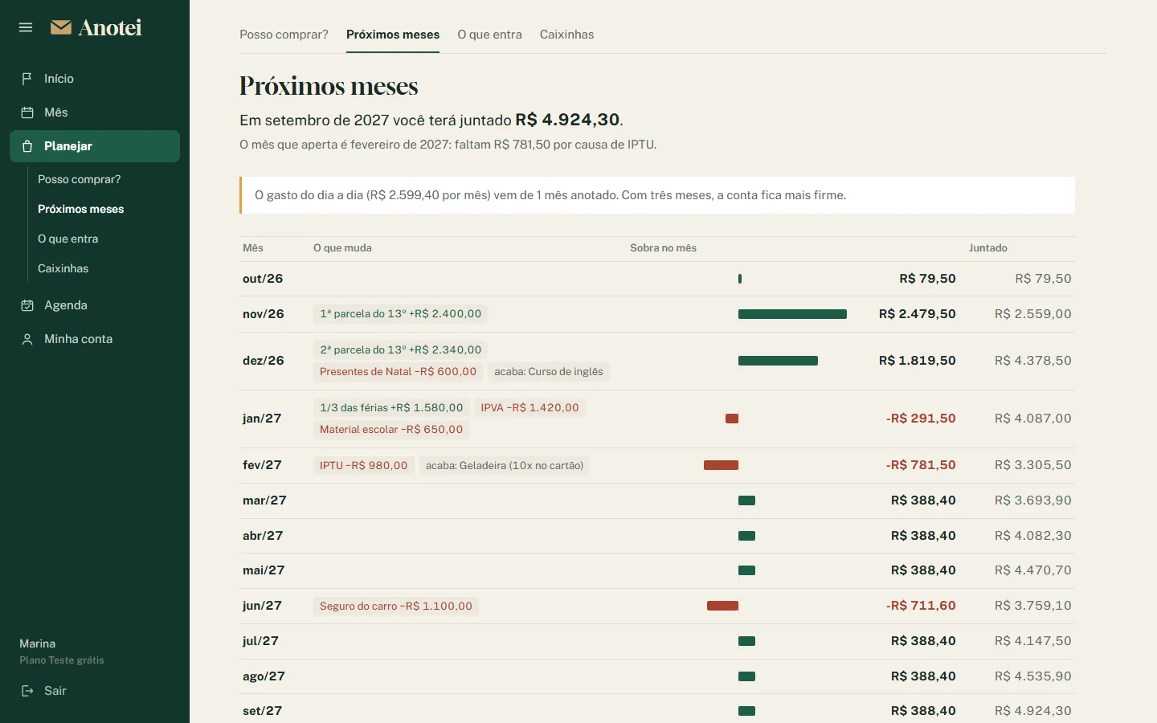Click the calendar-check icon beside Agenda

[27, 305]
